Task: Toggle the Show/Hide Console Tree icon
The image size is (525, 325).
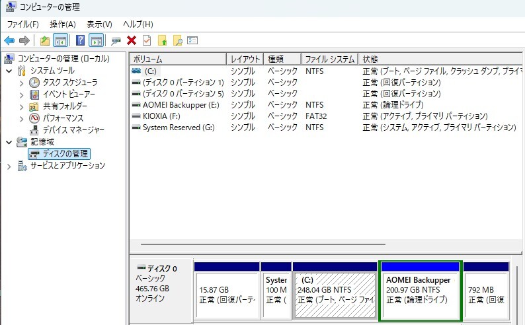Action: click(61, 41)
